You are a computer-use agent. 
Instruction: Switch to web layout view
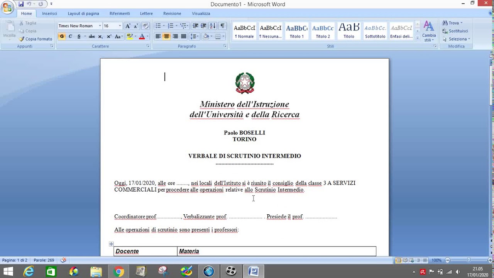tap(411, 260)
